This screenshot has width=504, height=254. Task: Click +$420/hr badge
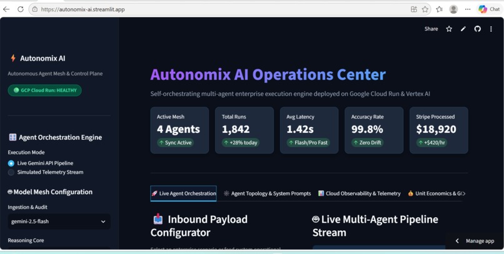pos(431,143)
